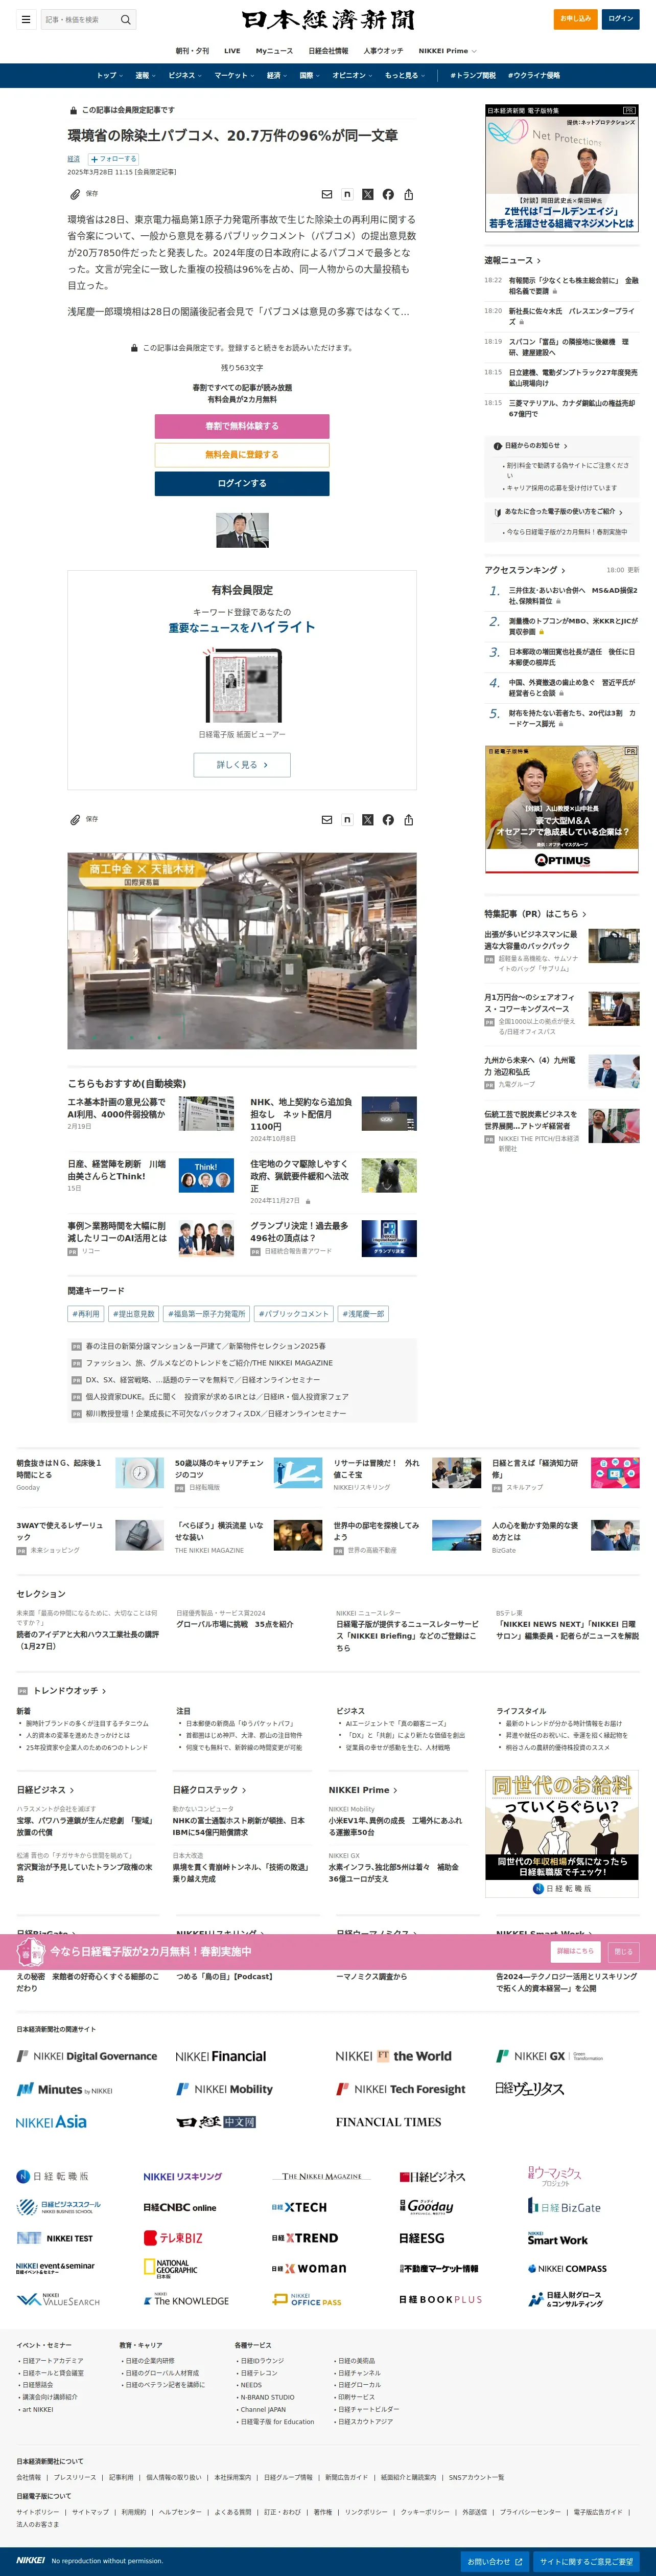656x2576 pixels.
Task: Share on Facebook icon under headline
Action: tap(388, 195)
